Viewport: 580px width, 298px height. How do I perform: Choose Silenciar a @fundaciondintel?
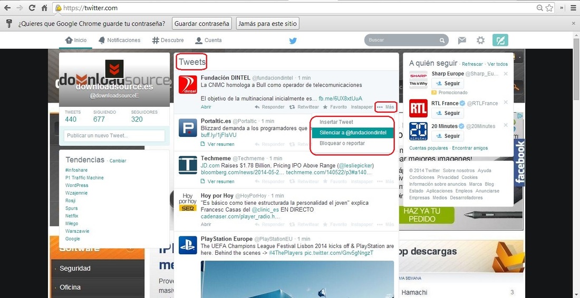352,133
